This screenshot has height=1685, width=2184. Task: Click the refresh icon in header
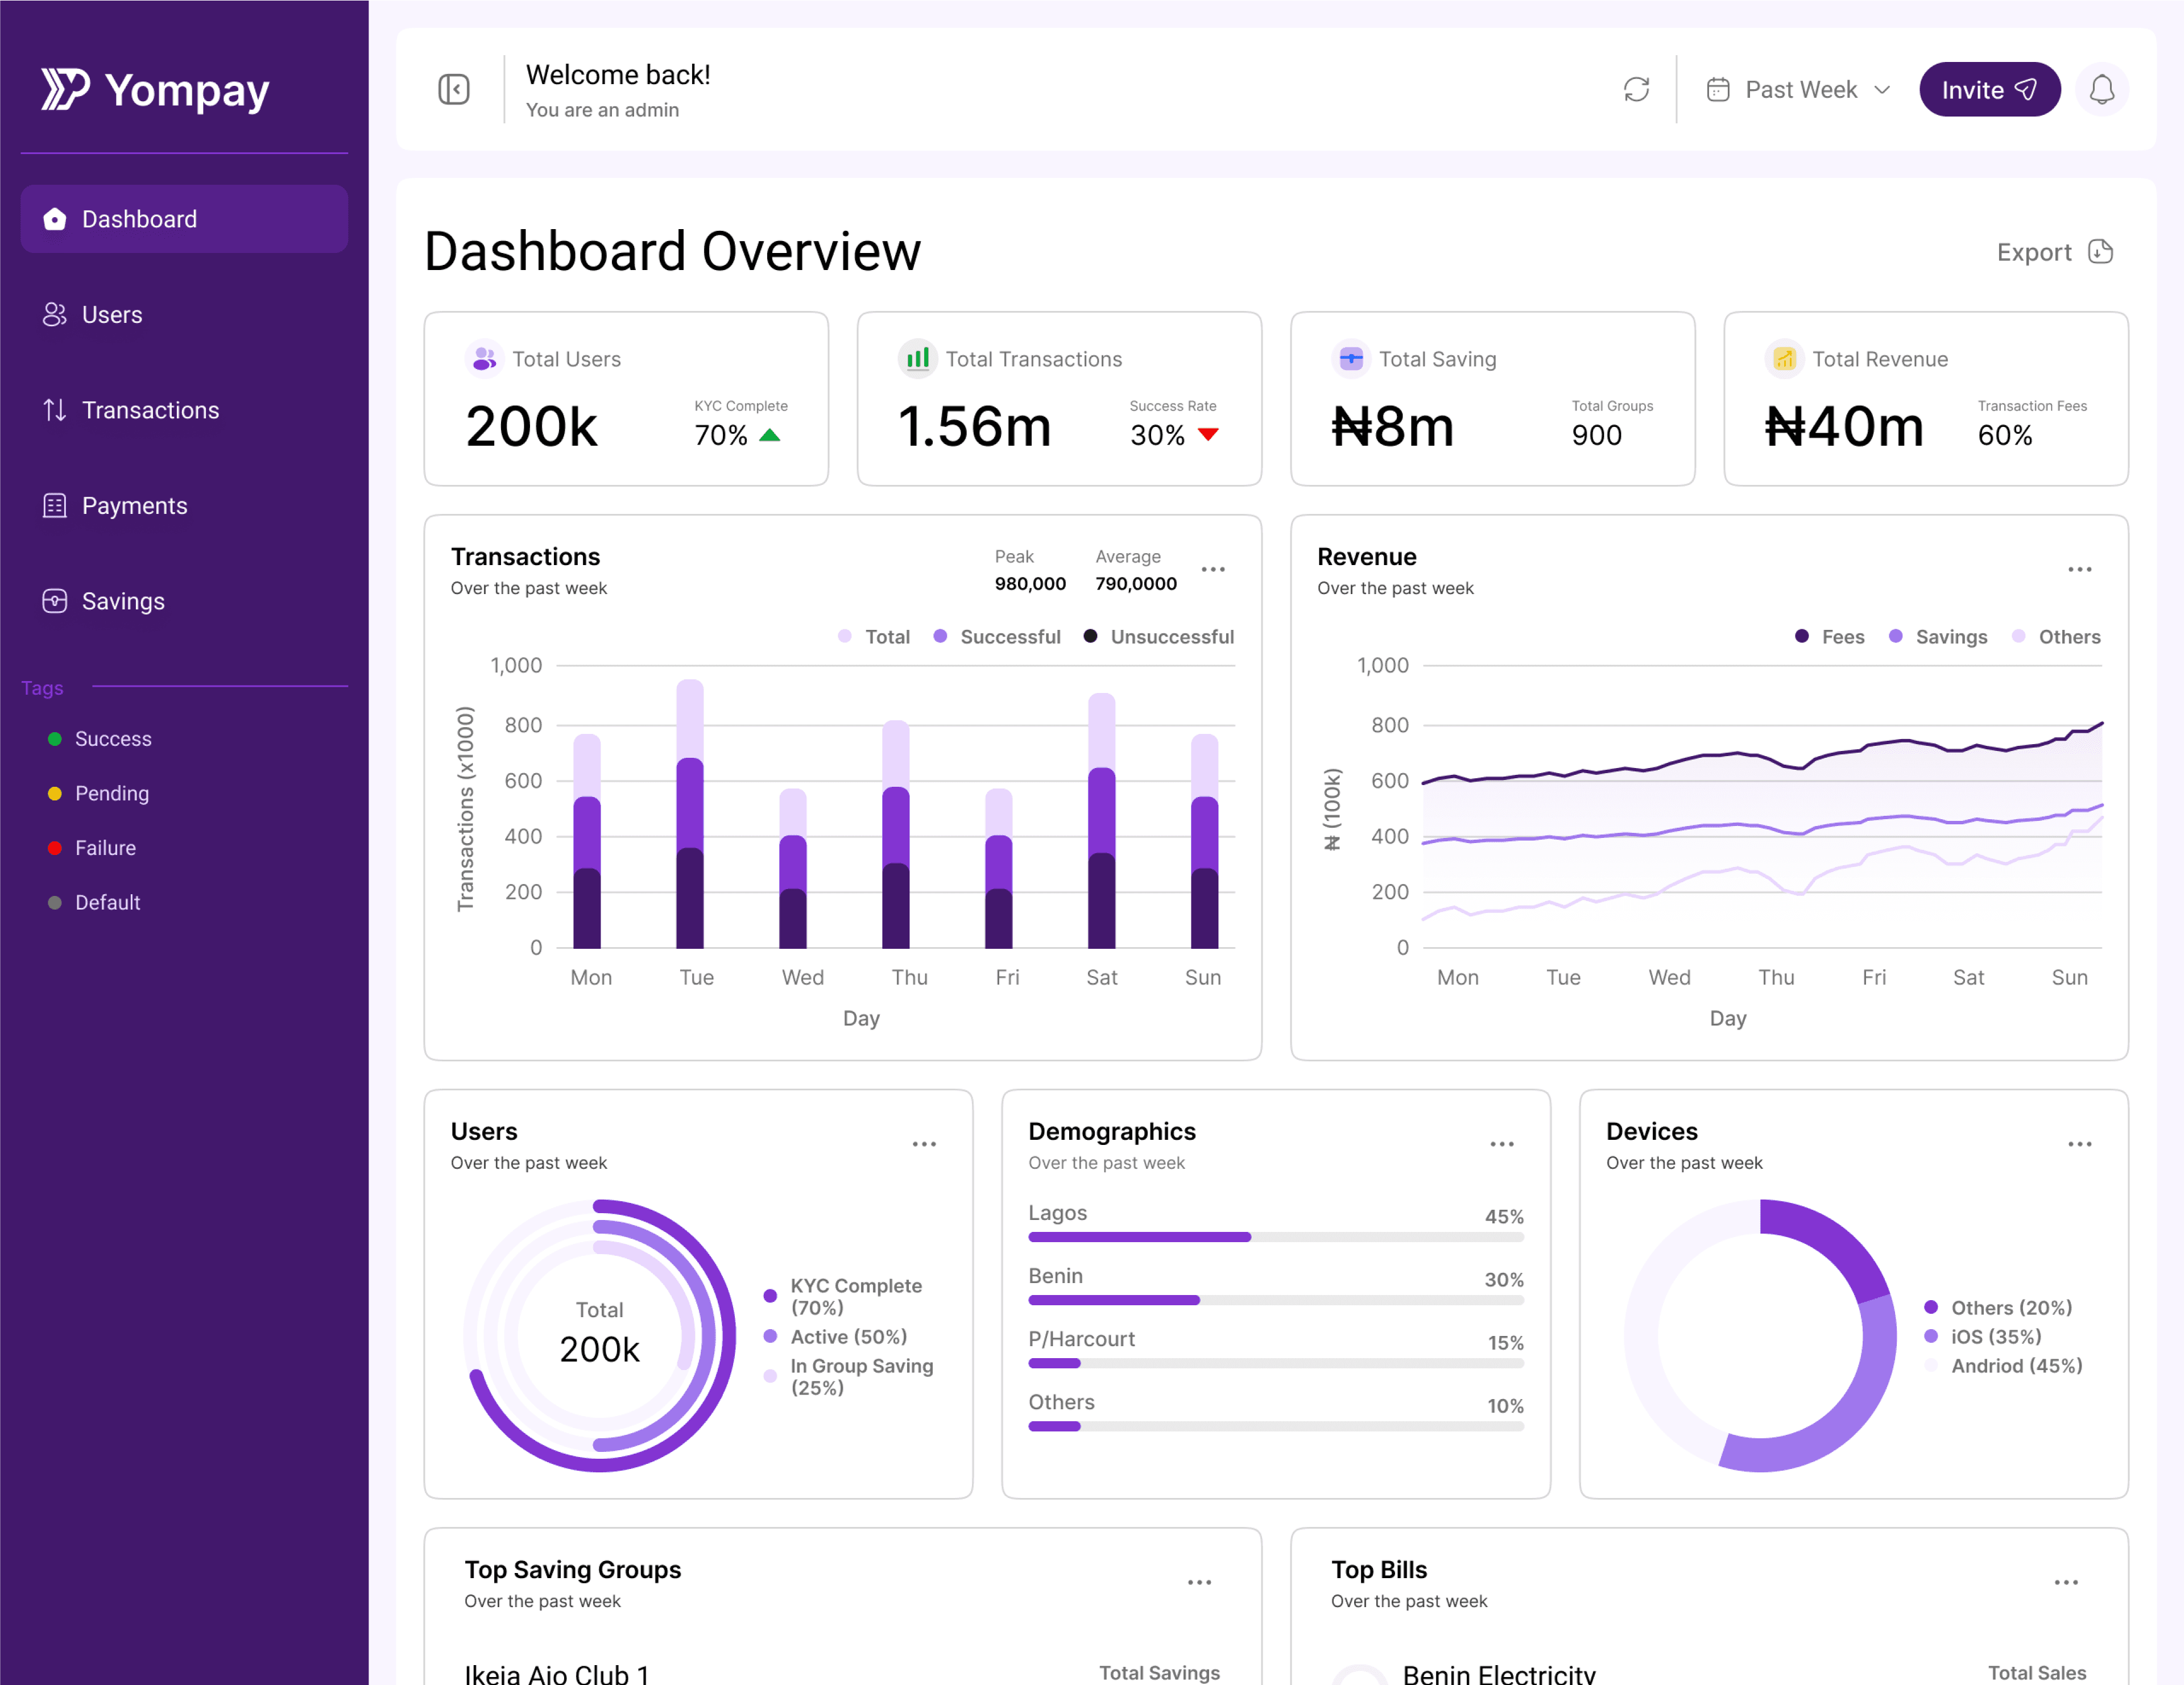click(1636, 90)
